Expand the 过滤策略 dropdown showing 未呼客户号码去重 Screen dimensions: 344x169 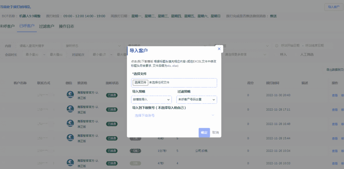(196, 100)
